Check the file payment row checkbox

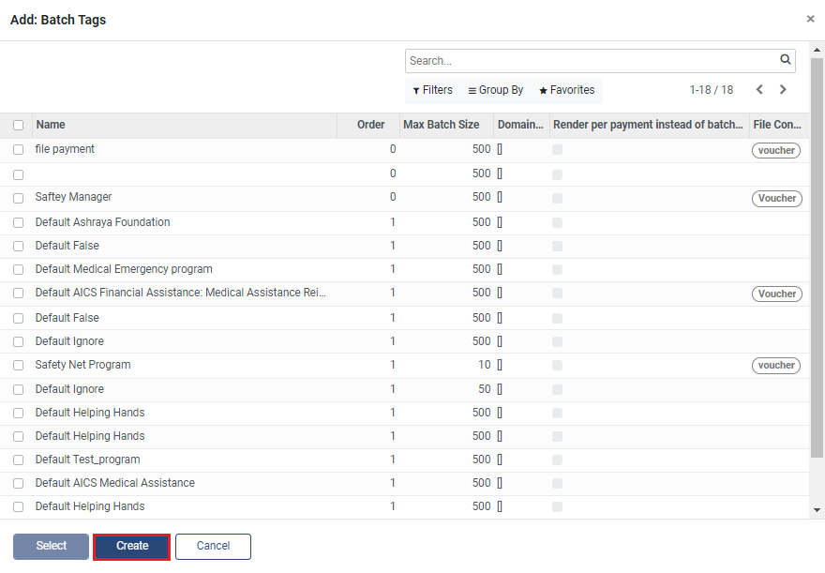point(18,150)
